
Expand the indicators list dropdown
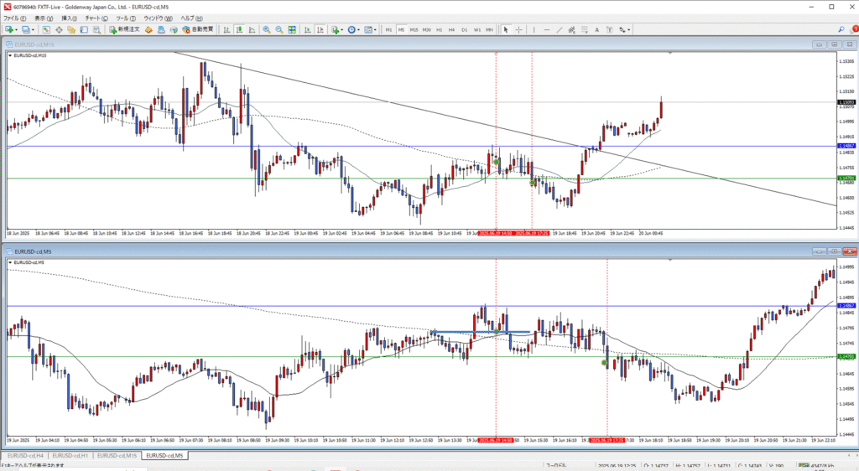coord(343,29)
